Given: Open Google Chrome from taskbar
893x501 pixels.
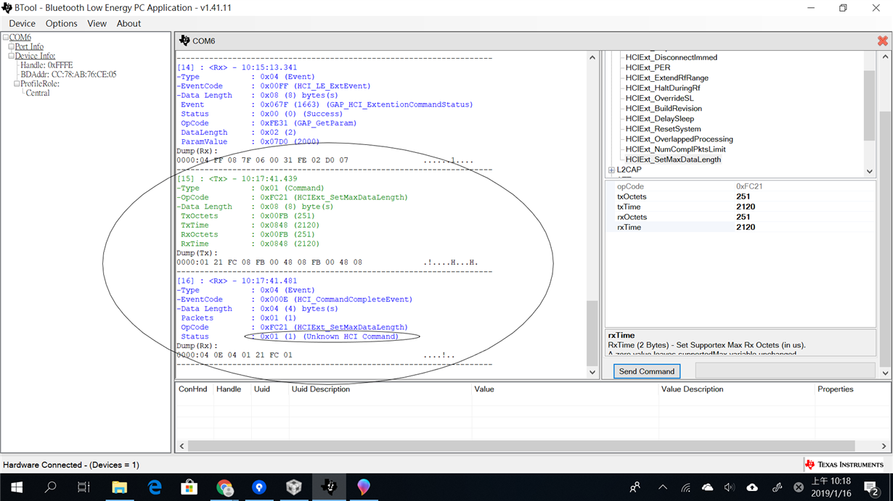Looking at the screenshot, I should tap(224, 487).
